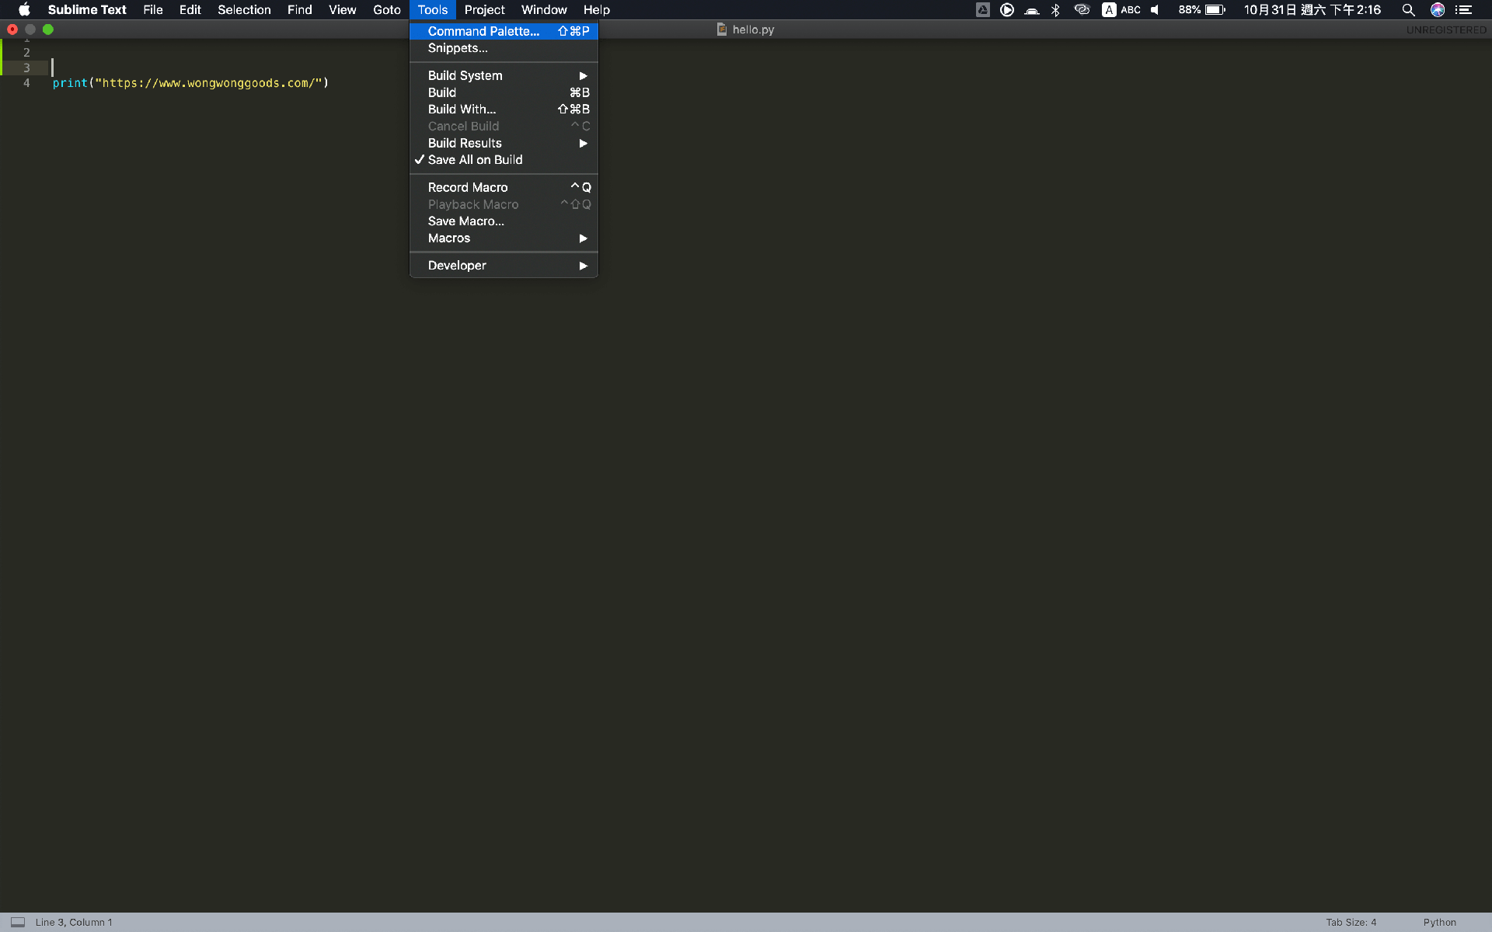Click the Bluetooth status icon

[1055, 9]
